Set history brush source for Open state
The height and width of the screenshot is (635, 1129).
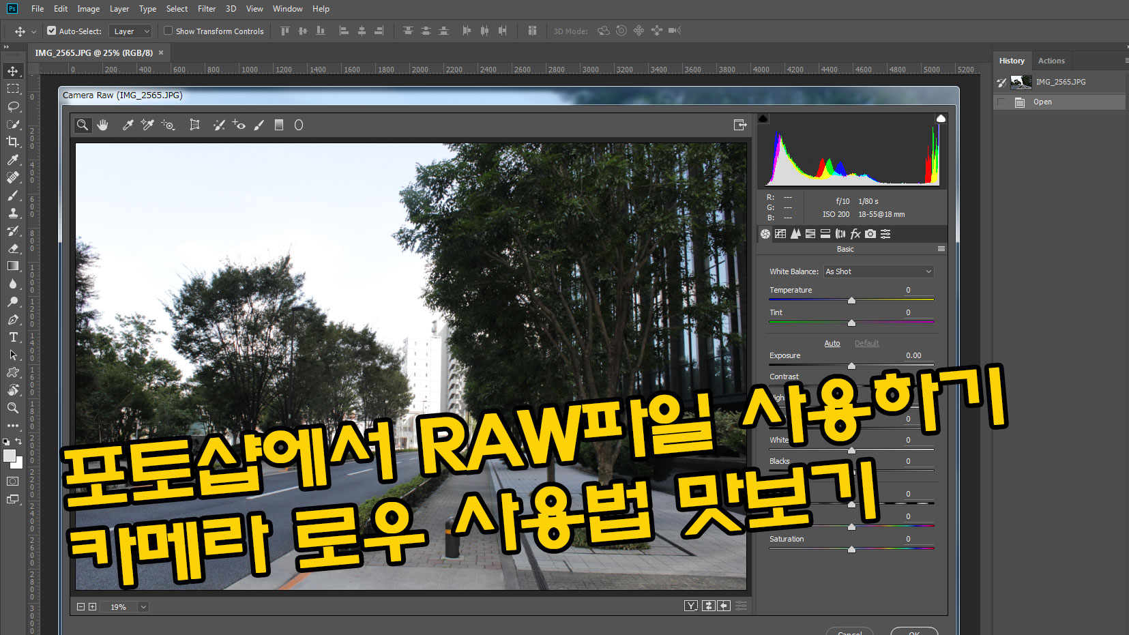pyautogui.click(x=1001, y=102)
